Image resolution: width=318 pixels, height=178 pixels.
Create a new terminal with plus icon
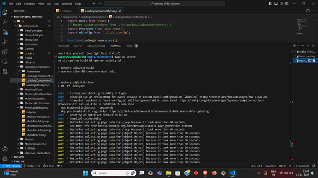point(294,46)
